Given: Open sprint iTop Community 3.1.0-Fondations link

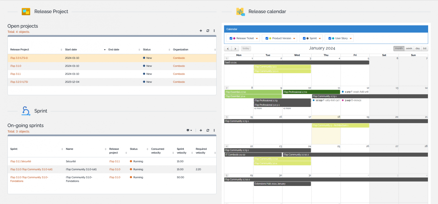Looking at the screenshot, I should coord(29,179).
